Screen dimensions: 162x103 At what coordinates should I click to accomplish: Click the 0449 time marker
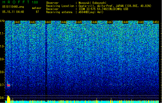[141, 22]
